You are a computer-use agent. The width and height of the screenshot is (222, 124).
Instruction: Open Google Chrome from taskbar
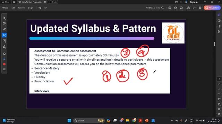coord(134,121)
